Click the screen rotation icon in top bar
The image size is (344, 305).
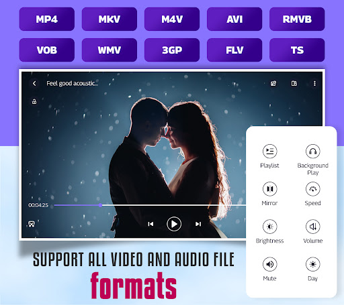tap(273, 83)
